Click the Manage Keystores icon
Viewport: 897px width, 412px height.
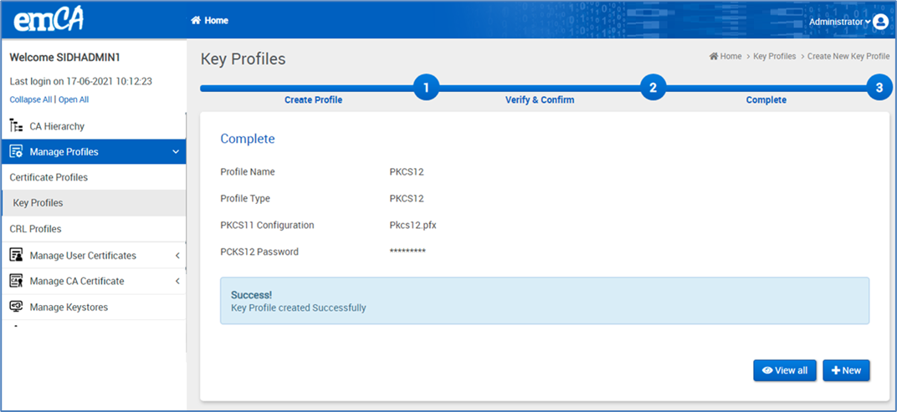tap(16, 308)
